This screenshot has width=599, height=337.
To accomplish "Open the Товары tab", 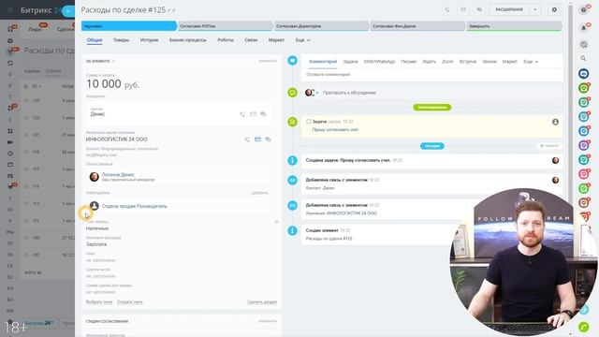I will click(121, 40).
